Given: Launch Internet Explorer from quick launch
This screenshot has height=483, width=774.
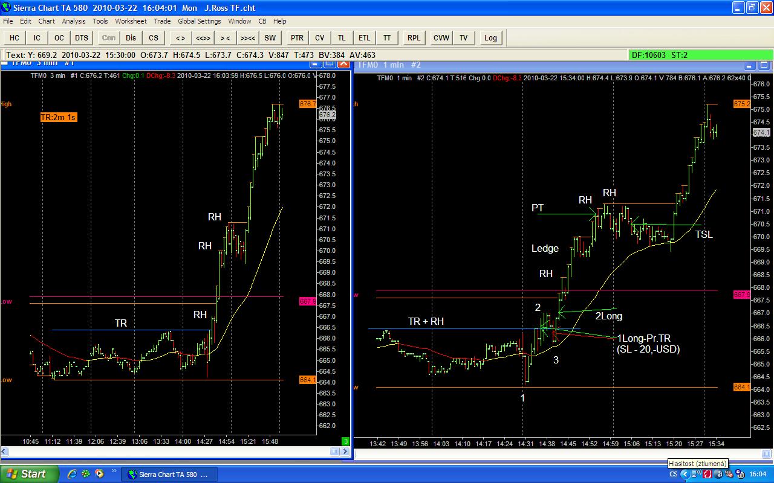Looking at the screenshot, I should (x=72, y=474).
